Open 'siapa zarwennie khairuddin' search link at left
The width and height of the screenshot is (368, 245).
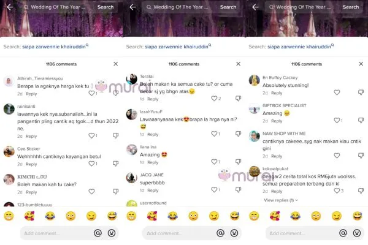54,47
